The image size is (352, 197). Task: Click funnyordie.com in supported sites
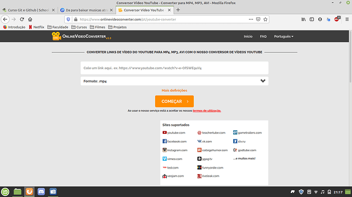point(210,167)
